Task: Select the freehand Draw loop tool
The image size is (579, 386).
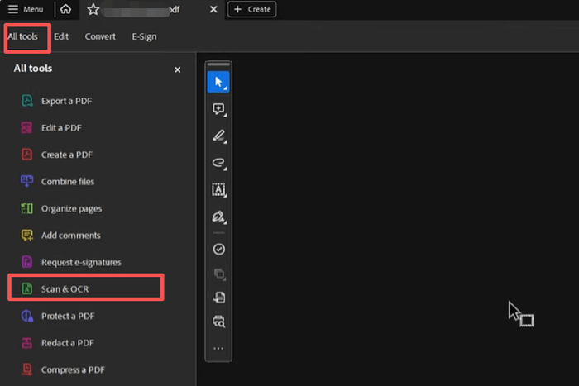Action: (x=218, y=163)
